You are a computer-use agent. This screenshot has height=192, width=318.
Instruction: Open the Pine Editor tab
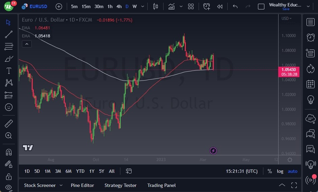pyautogui.click(x=82, y=185)
